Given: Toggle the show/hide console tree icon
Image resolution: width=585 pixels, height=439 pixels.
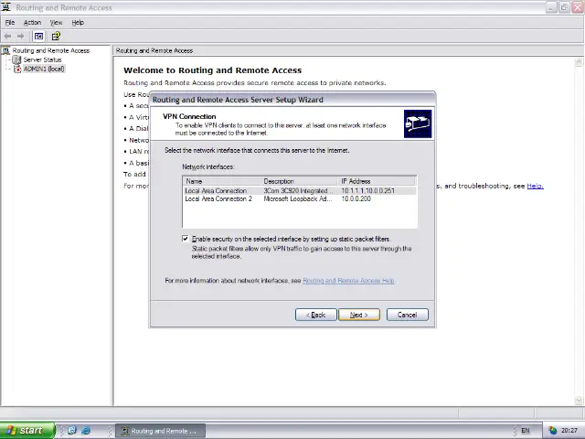Looking at the screenshot, I should point(38,37).
